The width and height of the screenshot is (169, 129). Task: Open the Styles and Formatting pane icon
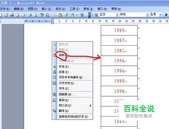96,15
